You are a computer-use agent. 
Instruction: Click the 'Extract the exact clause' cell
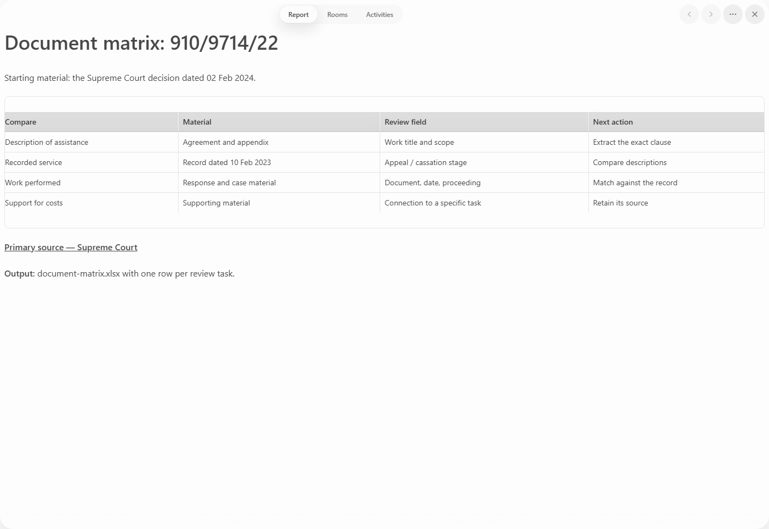click(676, 142)
